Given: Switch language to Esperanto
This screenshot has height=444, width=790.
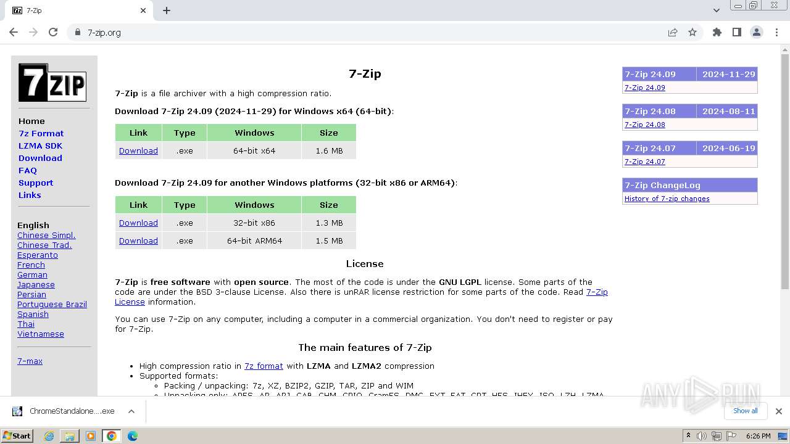Looking at the screenshot, I should pos(38,255).
